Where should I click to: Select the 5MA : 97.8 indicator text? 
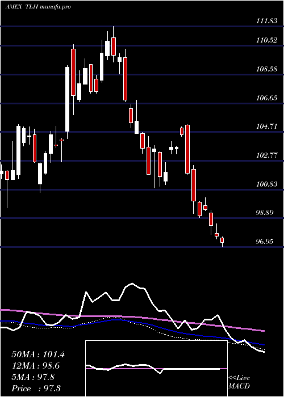[33, 377]
